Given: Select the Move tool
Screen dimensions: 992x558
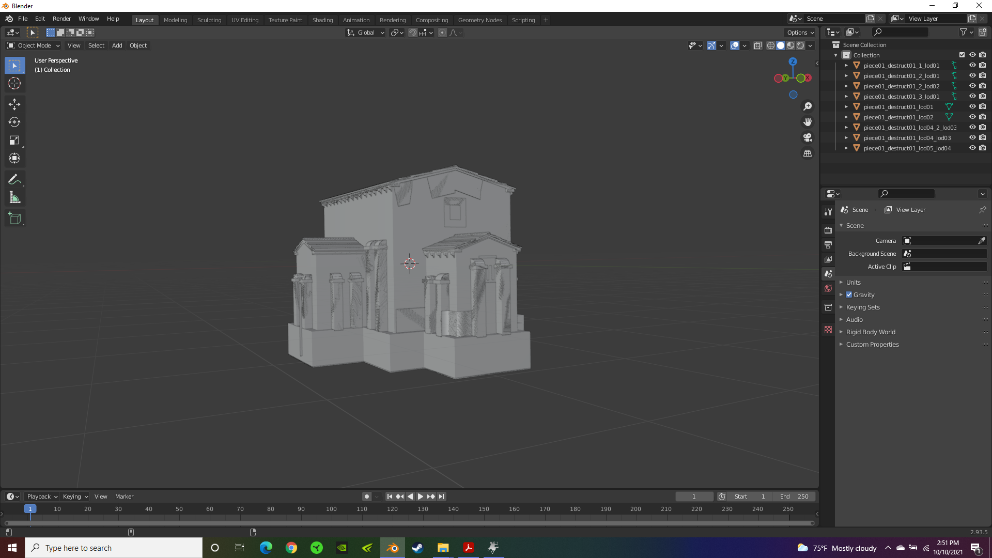Looking at the screenshot, I should [x=14, y=104].
